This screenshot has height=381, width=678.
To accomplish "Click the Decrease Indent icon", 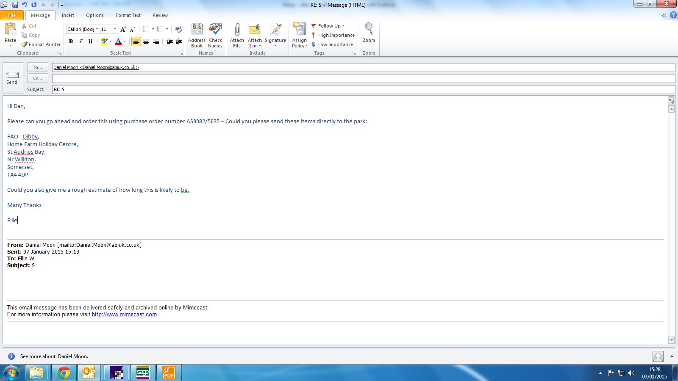I will point(169,41).
